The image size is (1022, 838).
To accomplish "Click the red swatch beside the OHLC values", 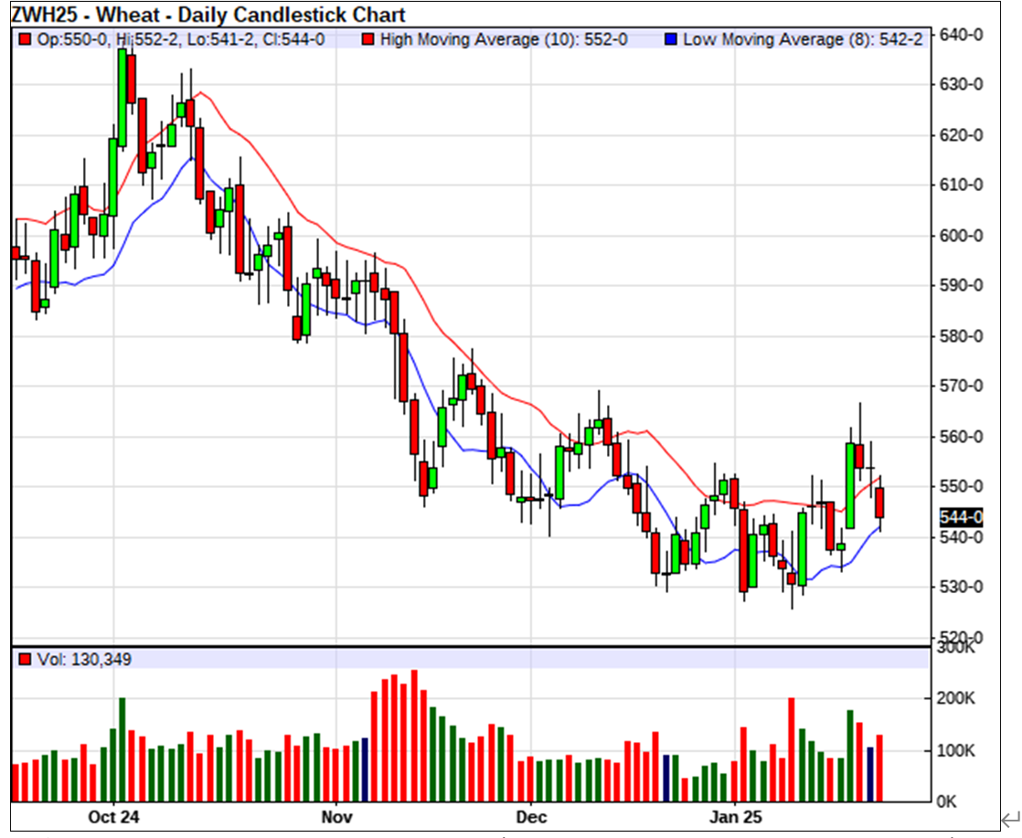I will tap(24, 39).
